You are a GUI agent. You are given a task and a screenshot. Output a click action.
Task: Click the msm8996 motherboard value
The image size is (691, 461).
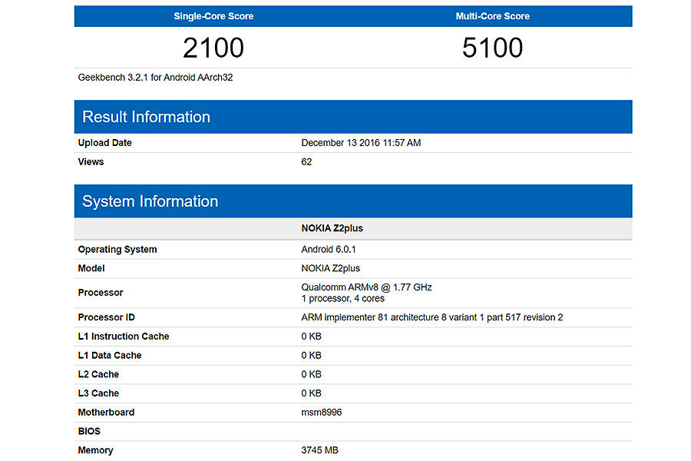(321, 413)
